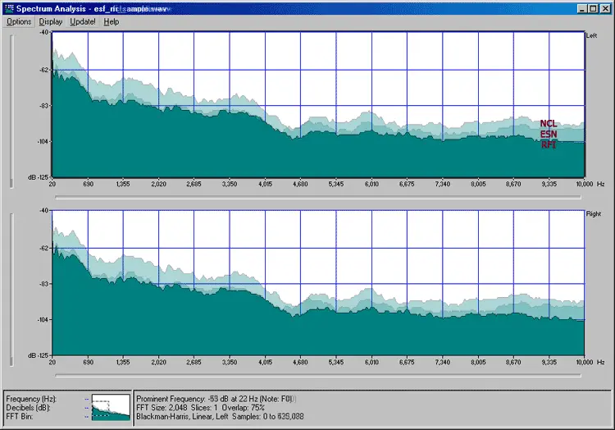This screenshot has width=615, height=430.
Task: Click the 4,015 Hz label under Left graph
Action: (265, 184)
